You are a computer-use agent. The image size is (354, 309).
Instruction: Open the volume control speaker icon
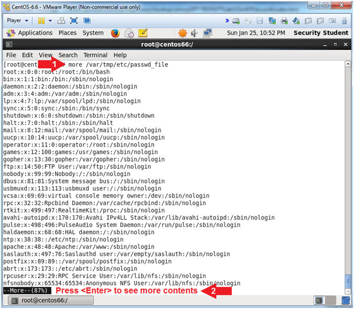tap(194, 33)
